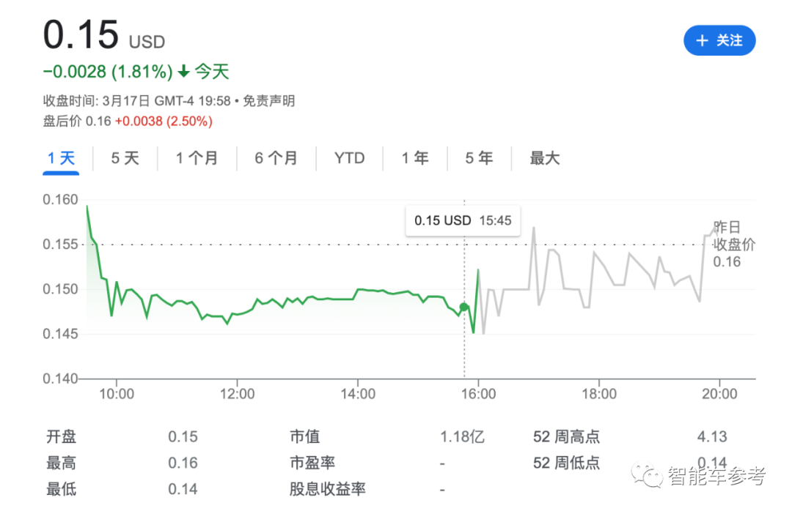
Task: Click the plus icon on the follow button
Action: click(x=702, y=41)
